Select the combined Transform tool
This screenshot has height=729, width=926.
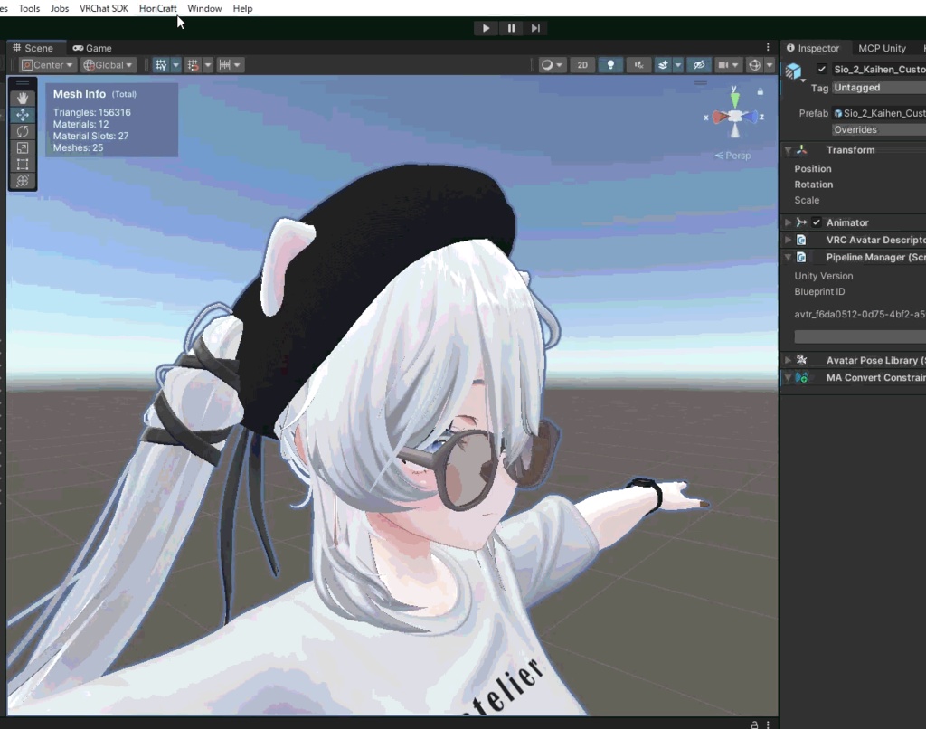pyautogui.click(x=23, y=181)
